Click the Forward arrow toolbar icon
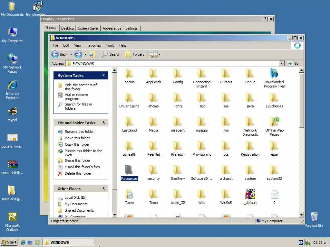The width and height of the screenshot is (330, 247). point(78,54)
